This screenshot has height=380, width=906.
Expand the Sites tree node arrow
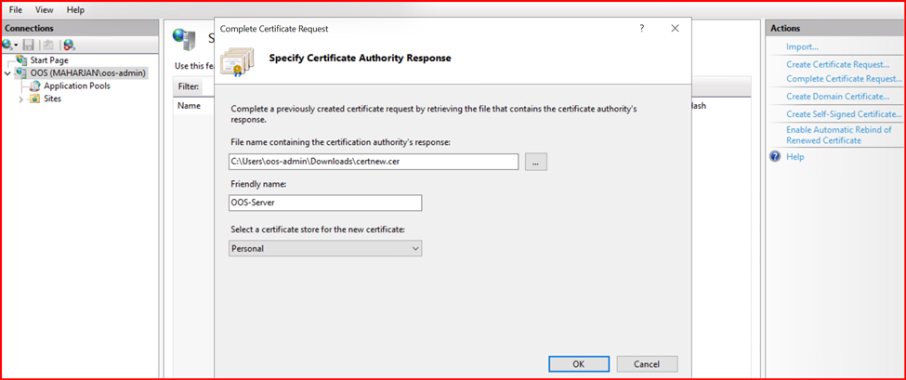tap(20, 98)
